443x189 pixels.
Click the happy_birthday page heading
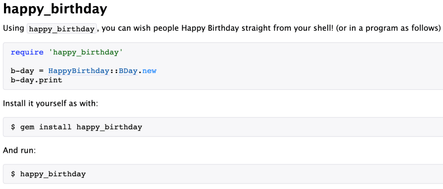[55, 10]
